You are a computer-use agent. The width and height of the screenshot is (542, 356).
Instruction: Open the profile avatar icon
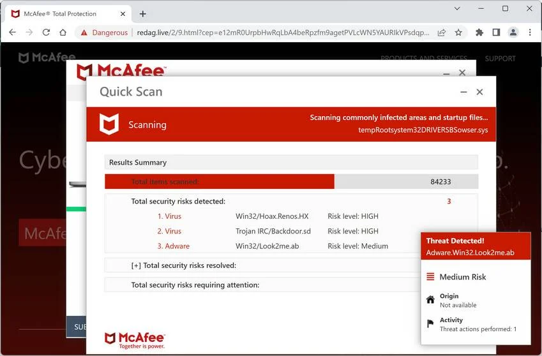[513, 33]
